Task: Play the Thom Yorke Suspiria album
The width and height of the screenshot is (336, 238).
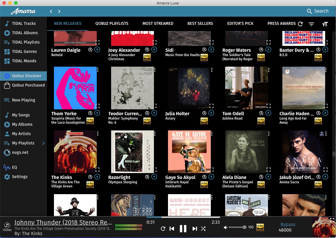Action: tap(97, 113)
